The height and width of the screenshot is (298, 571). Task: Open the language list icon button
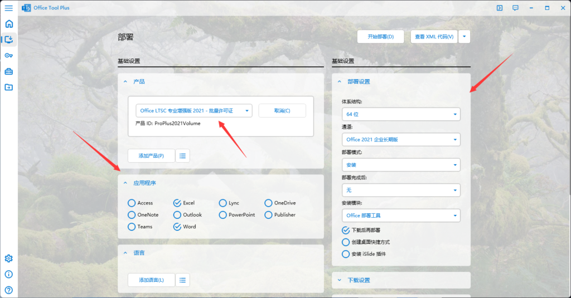182,280
